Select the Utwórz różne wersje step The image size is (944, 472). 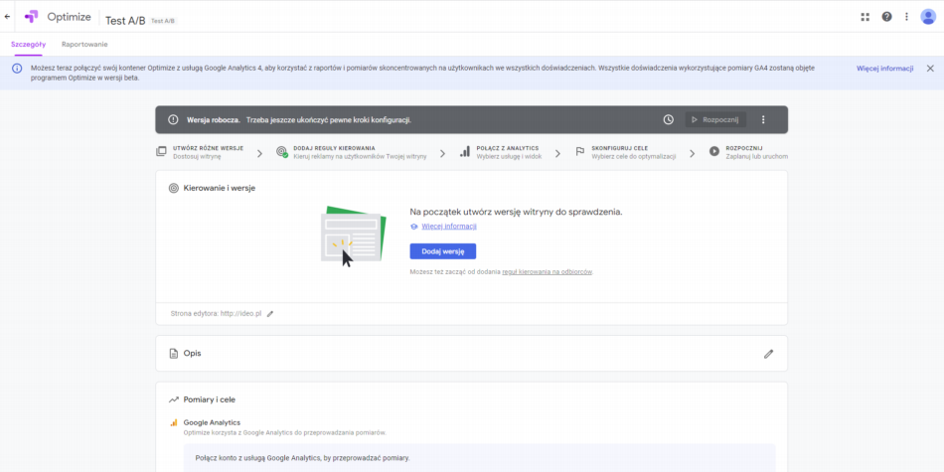point(207,152)
